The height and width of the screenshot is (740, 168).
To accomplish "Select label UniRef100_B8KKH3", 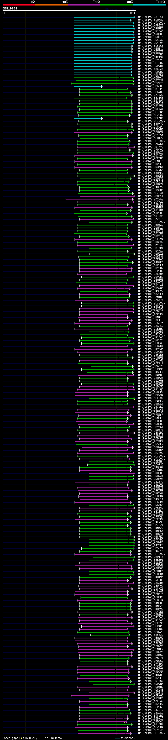I will pyautogui.click(x=150, y=130).
